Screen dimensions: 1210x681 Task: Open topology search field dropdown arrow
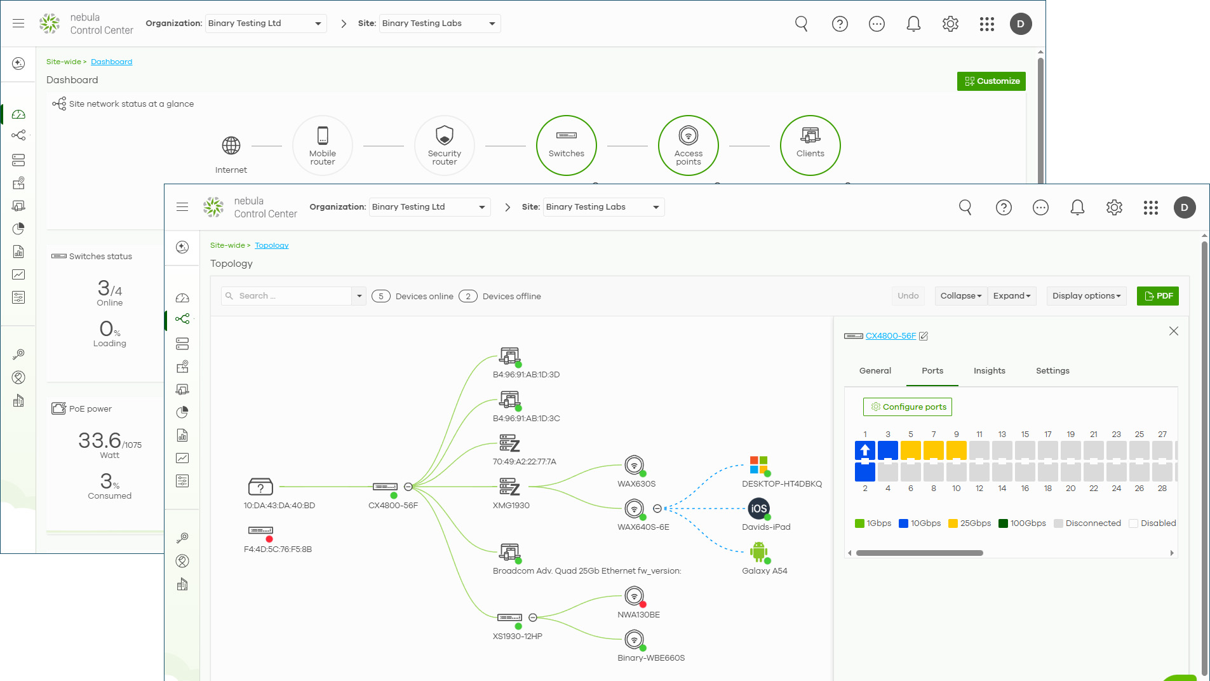[360, 296]
